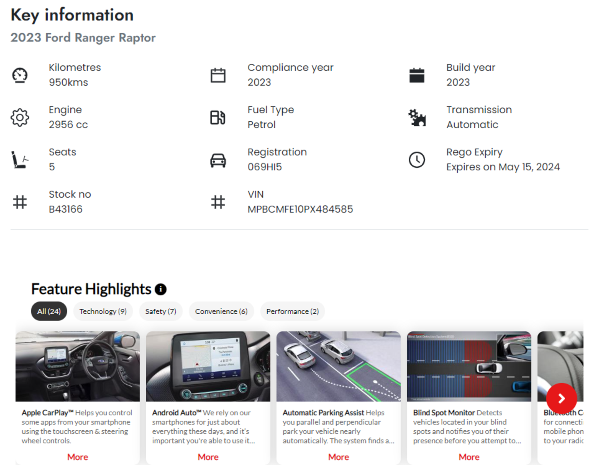Expand More under Android Auto
Viewport: 599px width, 465px height.
tap(208, 457)
